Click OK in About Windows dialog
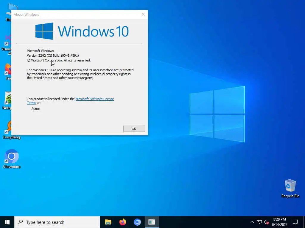The width and height of the screenshot is (305, 228). coord(134,129)
